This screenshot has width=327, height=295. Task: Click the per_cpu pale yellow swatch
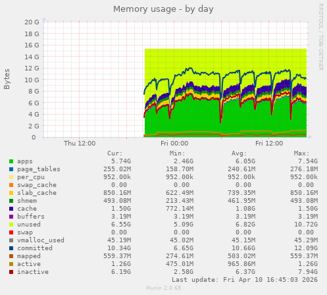click(x=11, y=177)
